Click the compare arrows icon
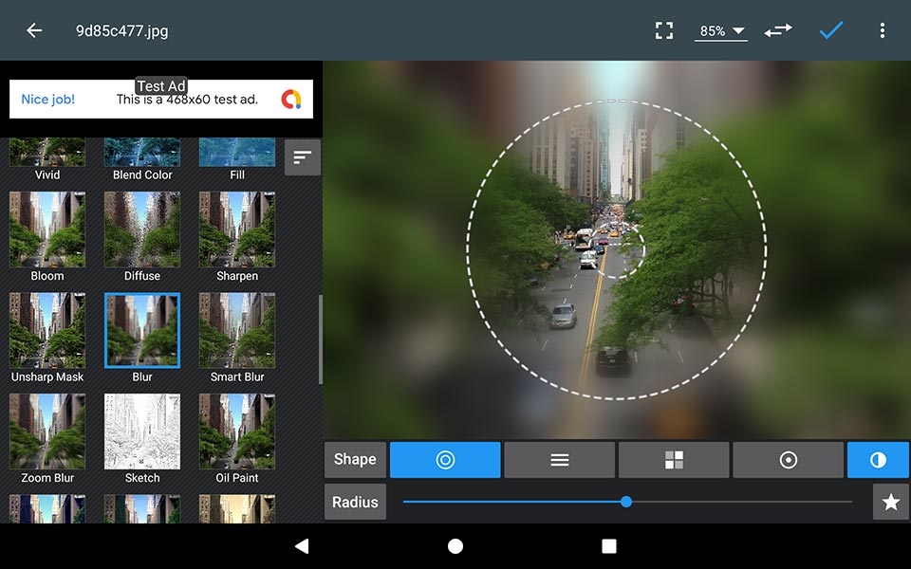The width and height of the screenshot is (911, 569). click(778, 29)
